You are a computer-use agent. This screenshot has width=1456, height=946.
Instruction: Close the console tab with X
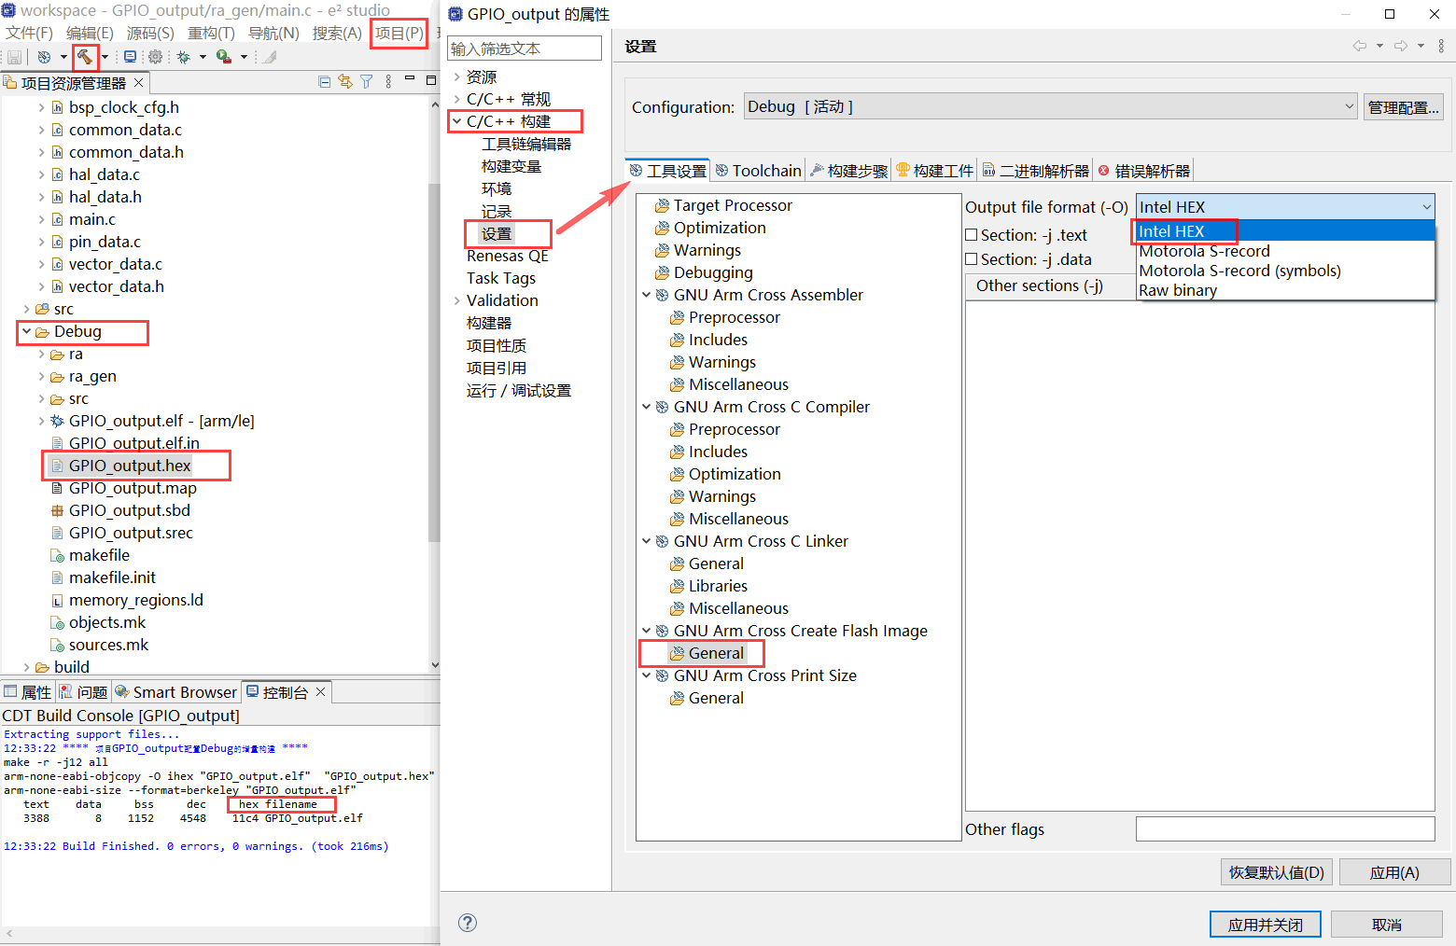(x=321, y=691)
